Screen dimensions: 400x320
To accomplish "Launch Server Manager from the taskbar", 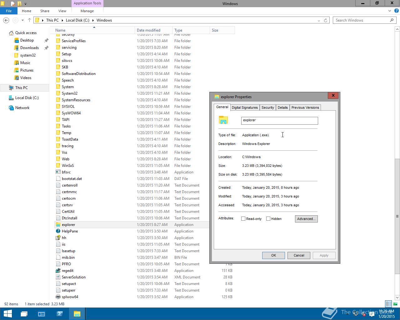I will coord(42,314).
